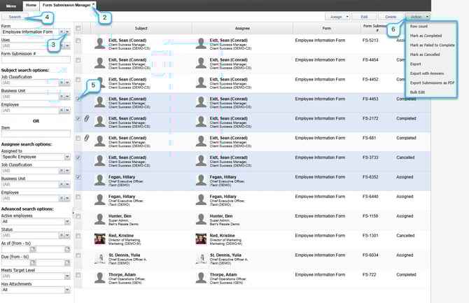Click paperclip attachment icon in FS-681 row
This screenshot has height=303, width=469.
86,138
